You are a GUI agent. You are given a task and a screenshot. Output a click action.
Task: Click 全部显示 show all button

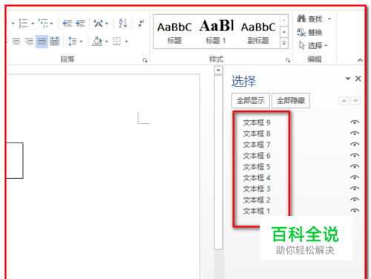point(251,101)
